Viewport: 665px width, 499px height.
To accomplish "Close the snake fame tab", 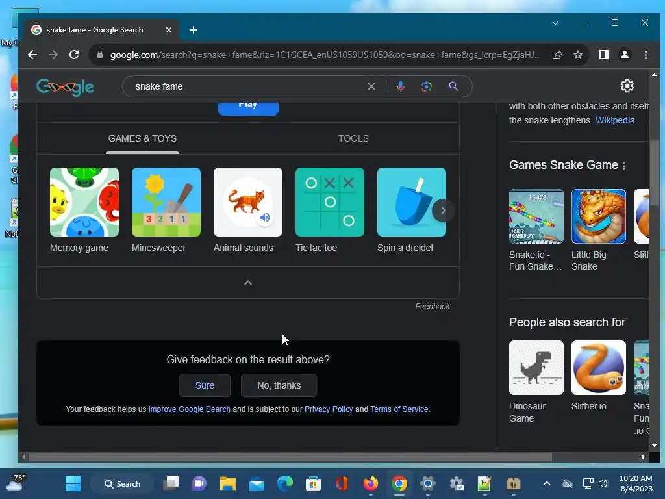I will [x=169, y=30].
